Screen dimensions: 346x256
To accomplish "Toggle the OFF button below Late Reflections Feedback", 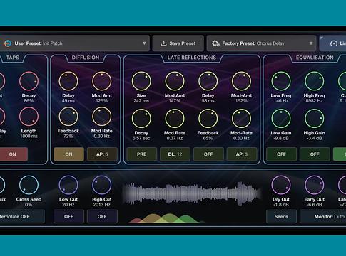I will pyautogui.click(x=208, y=154).
